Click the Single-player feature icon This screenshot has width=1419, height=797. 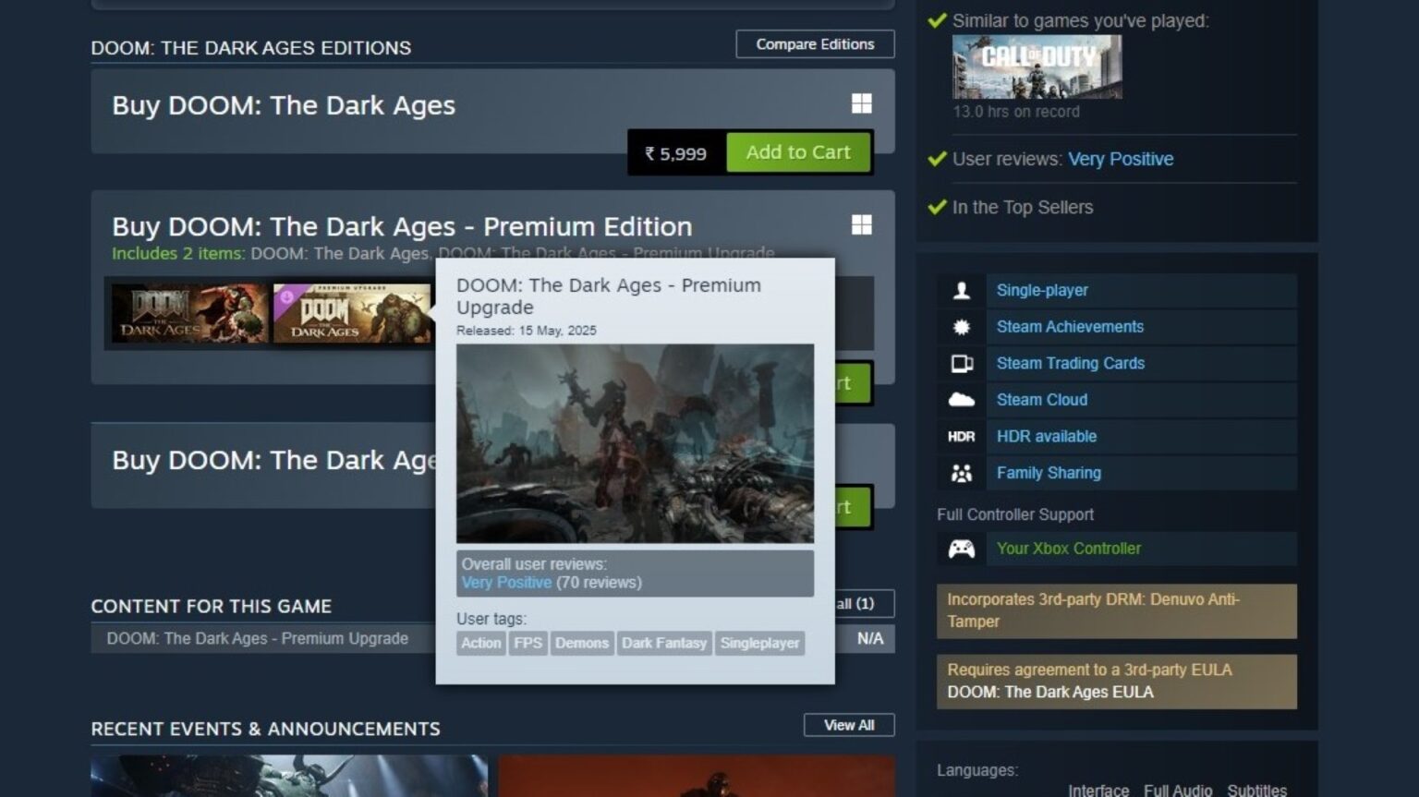coord(962,290)
